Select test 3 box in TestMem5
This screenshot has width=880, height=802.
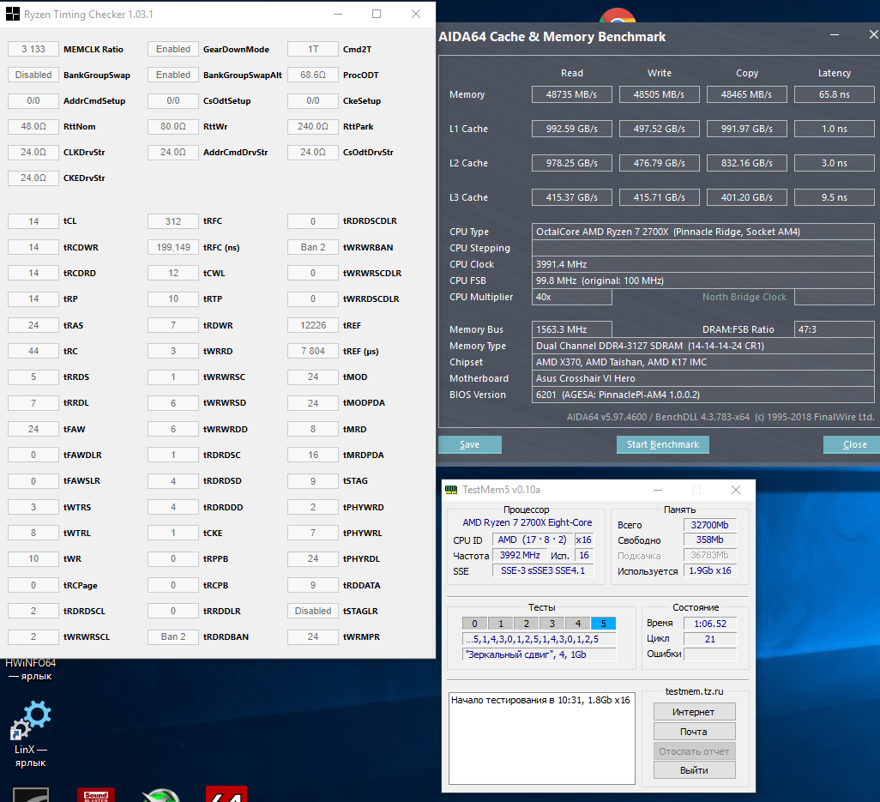(552, 624)
